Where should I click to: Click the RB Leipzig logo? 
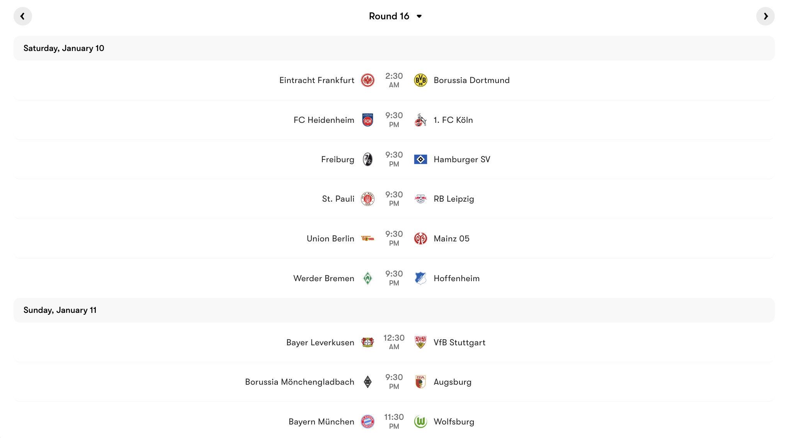point(420,199)
